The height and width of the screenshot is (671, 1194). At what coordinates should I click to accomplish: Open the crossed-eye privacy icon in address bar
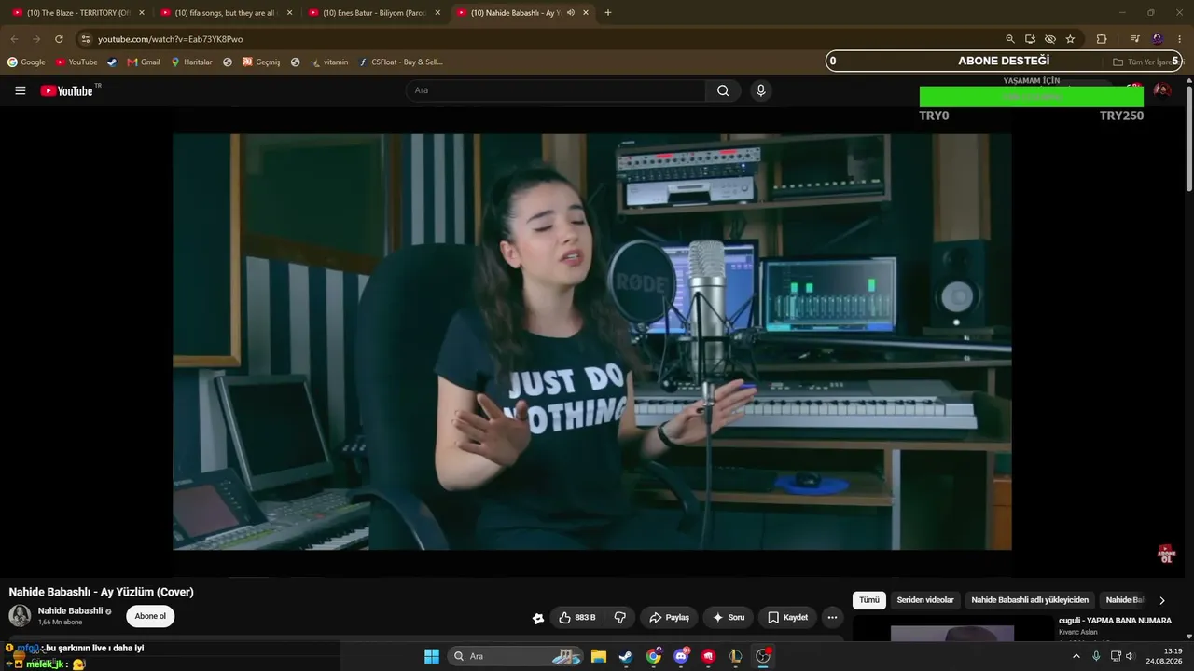(x=1050, y=39)
